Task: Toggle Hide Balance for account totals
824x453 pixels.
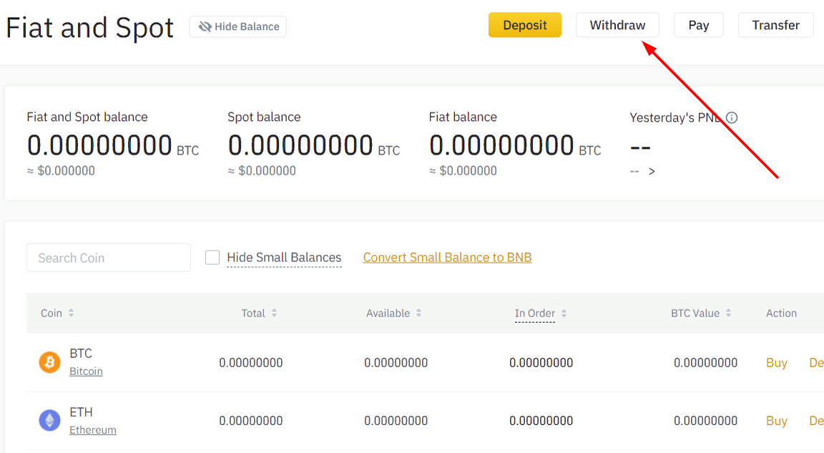Action: coord(237,26)
